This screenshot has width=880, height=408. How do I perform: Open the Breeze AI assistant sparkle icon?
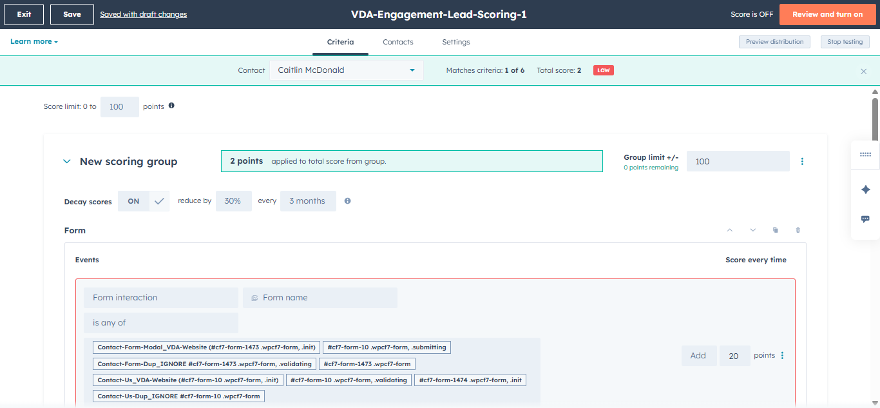coord(865,189)
